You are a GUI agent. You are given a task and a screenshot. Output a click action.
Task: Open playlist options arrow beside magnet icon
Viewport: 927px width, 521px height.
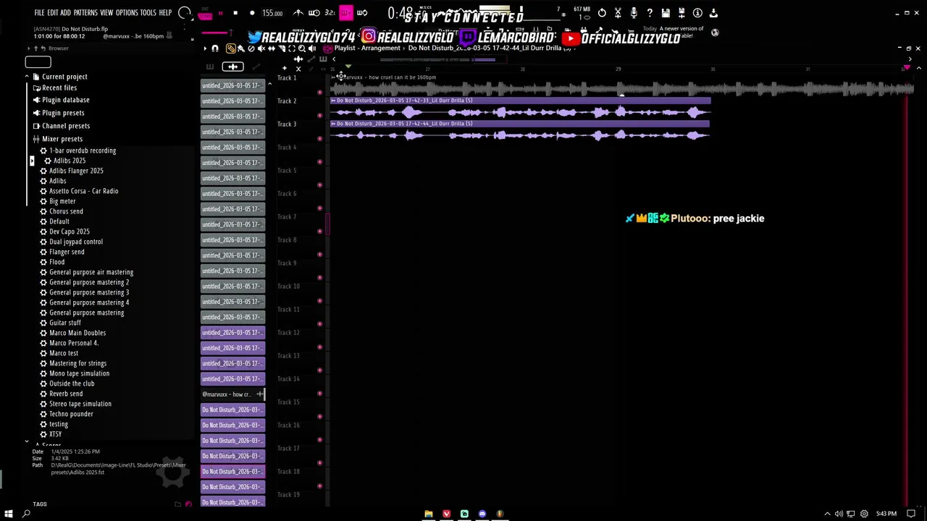pos(205,48)
